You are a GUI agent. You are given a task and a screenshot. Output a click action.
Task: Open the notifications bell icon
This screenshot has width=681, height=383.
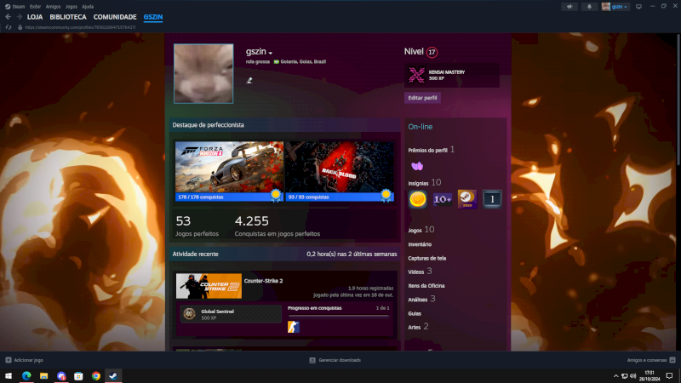[x=589, y=6]
